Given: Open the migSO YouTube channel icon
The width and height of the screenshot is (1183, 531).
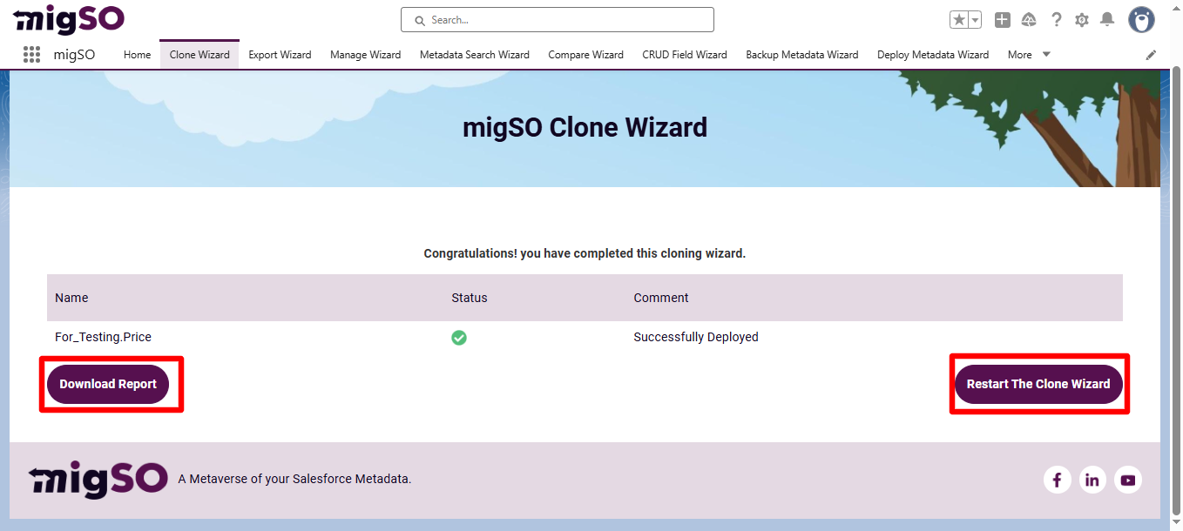Looking at the screenshot, I should tap(1128, 480).
